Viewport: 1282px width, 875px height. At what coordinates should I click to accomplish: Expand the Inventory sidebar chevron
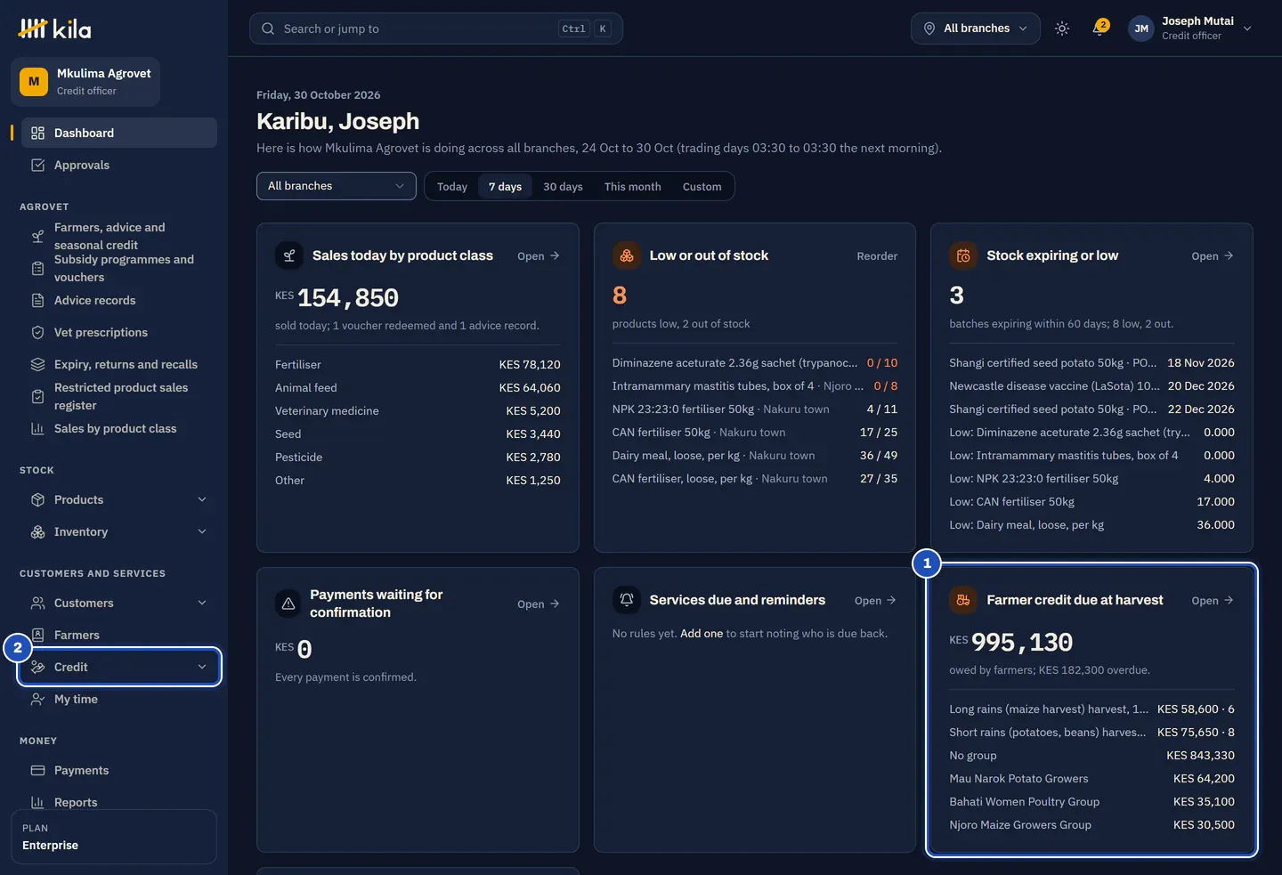pyautogui.click(x=202, y=531)
